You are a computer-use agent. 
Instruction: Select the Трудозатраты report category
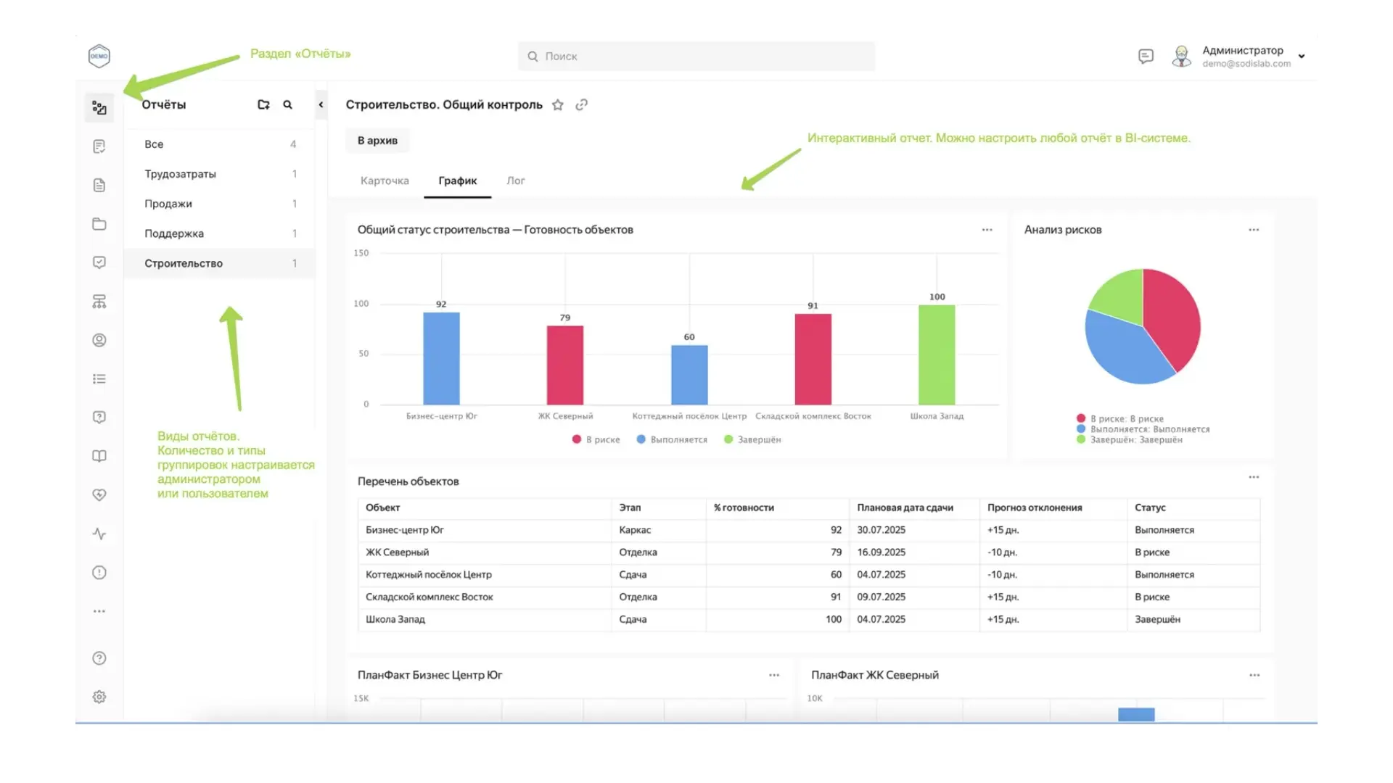click(180, 174)
